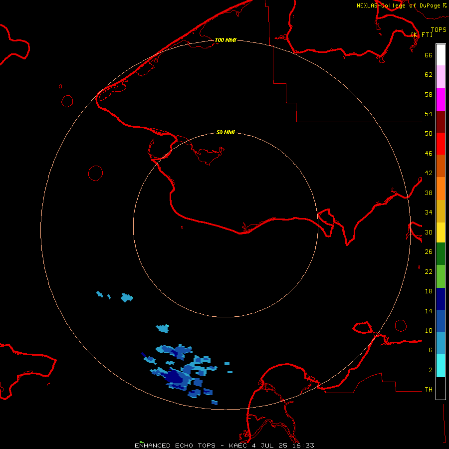The width and height of the screenshot is (449, 449).
Task: Click the legend value 50
Action: (429, 133)
